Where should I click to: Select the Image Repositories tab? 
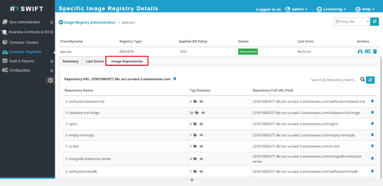coord(127,61)
